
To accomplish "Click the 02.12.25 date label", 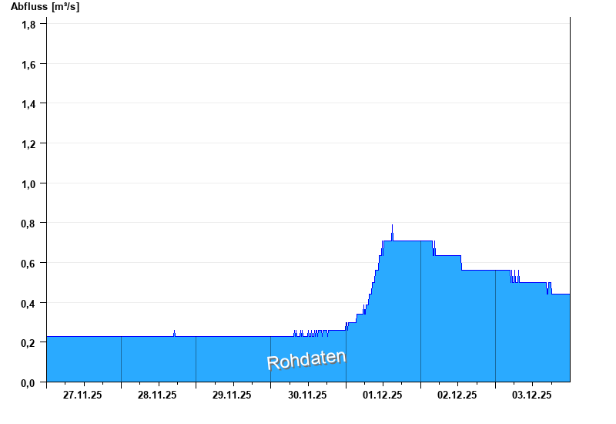I will pyautogui.click(x=457, y=395).
